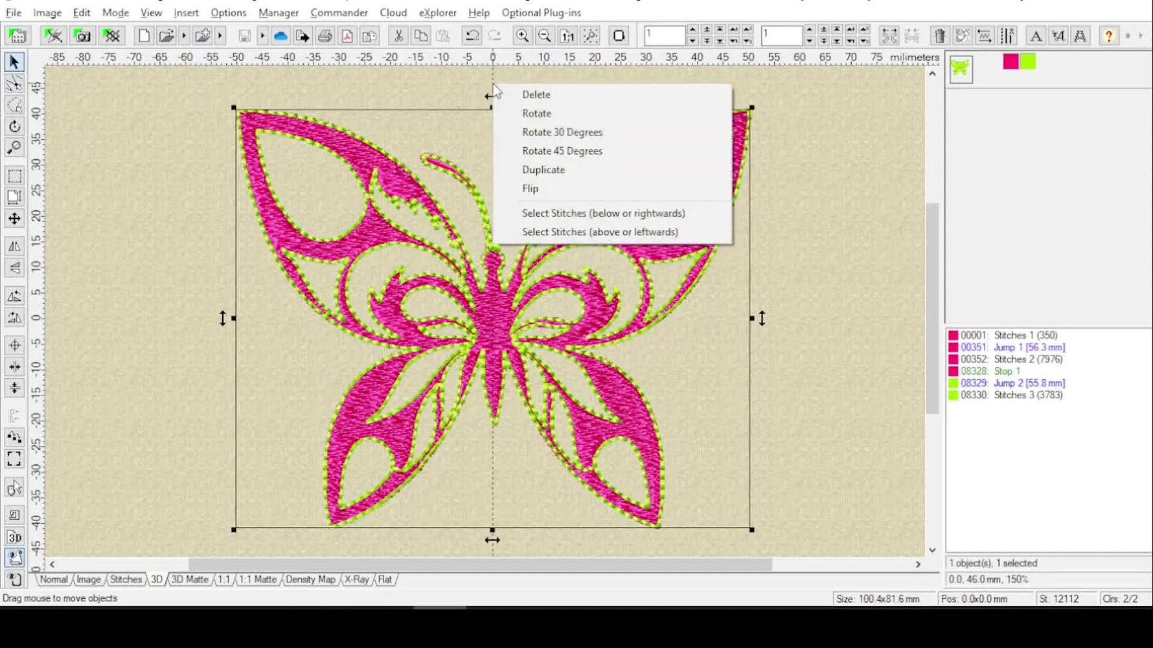Click the 1:1 zoom toolbar icon
The image size is (1153, 648).
(x=567, y=36)
